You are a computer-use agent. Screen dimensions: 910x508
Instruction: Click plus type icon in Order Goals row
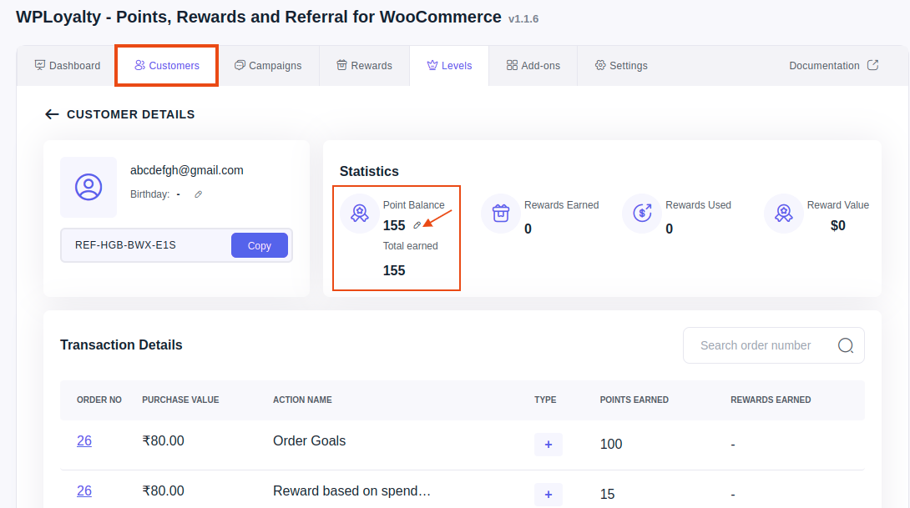(x=549, y=445)
